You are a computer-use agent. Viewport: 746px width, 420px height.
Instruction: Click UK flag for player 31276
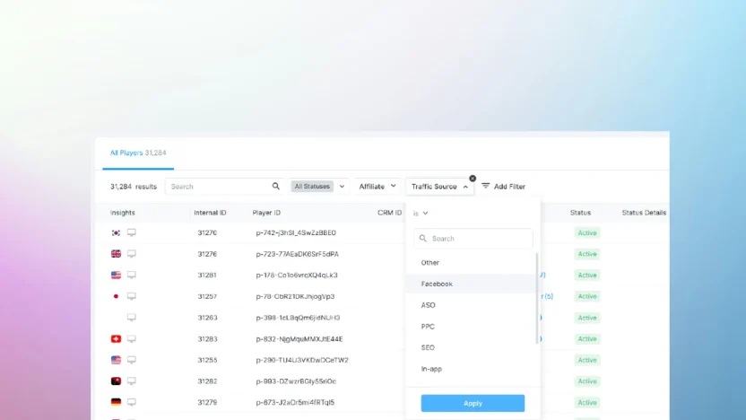[x=116, y=254]
